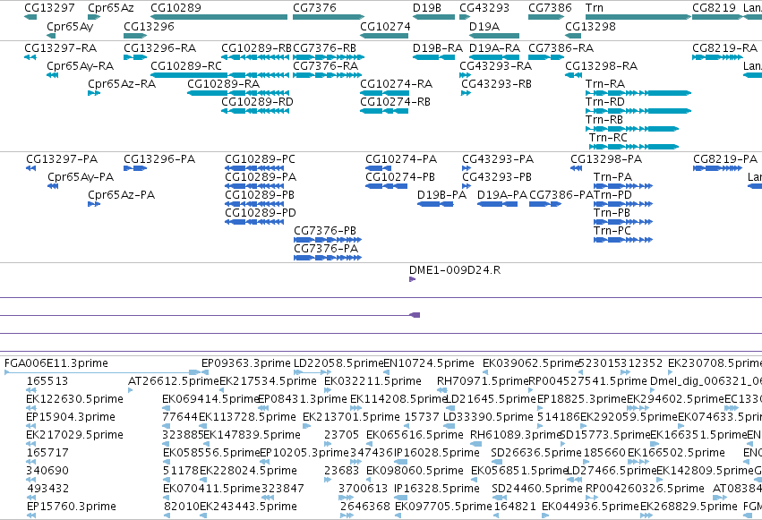Select the EK032211.5prime EST label
This screenshot has width=762, height=520.
pyautogui.click(x=372, y=381)
